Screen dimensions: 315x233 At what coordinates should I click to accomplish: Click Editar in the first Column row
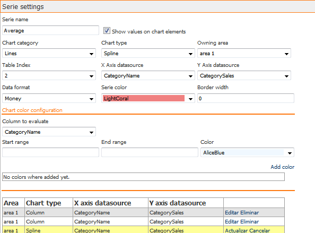tap(232, 213)
